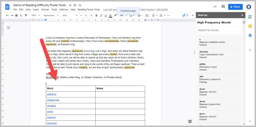
Task: Open the File menu
Action: pos(15,9)
